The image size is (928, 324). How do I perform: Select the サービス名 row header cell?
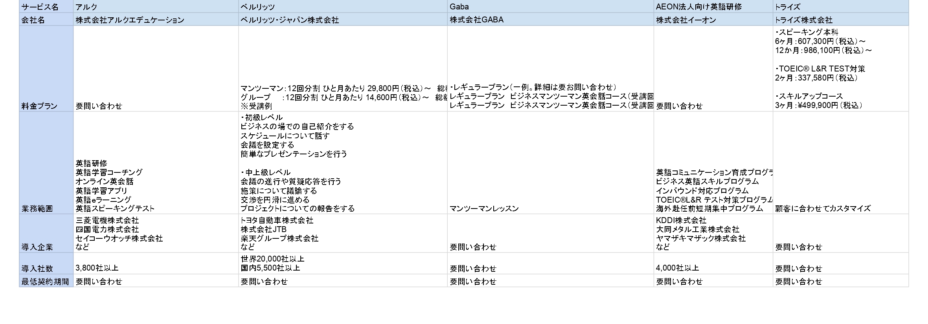pos(46,7)
